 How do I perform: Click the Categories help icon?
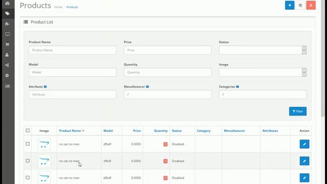(x=238, y=86)
